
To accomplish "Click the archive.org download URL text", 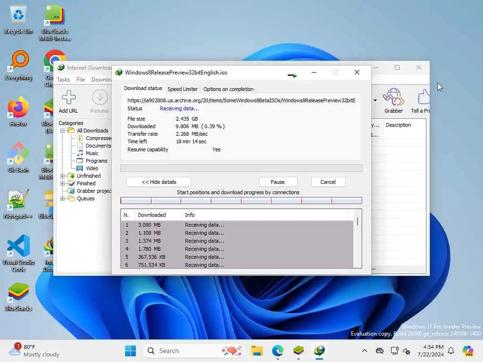I will [x=241, y=100].
